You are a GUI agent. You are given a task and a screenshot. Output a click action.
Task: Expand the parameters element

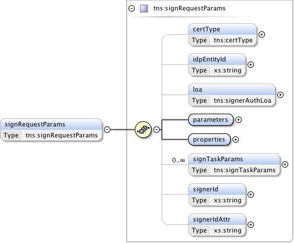(x=238, y=120)
